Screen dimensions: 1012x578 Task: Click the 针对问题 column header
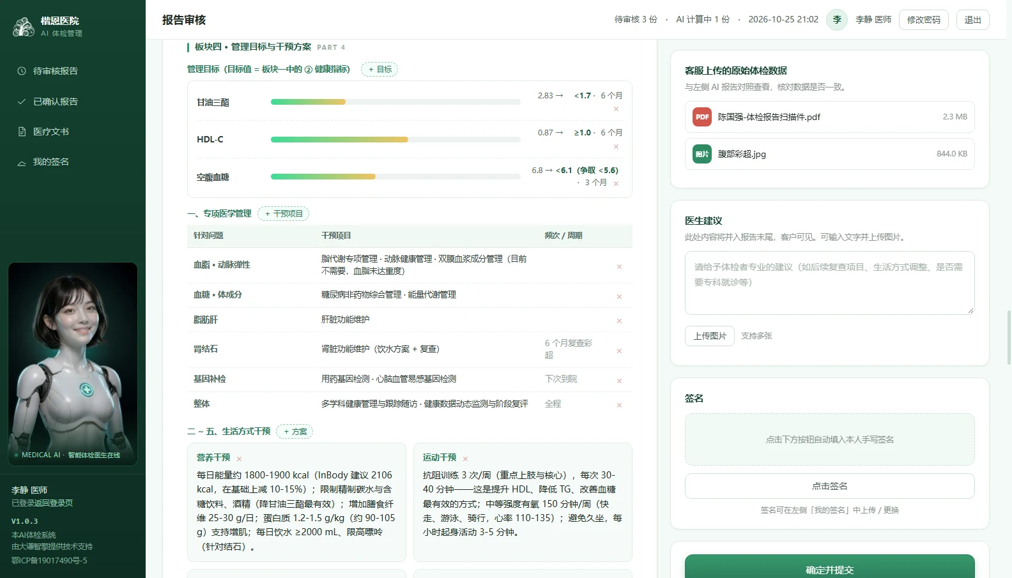coord(209,236)
